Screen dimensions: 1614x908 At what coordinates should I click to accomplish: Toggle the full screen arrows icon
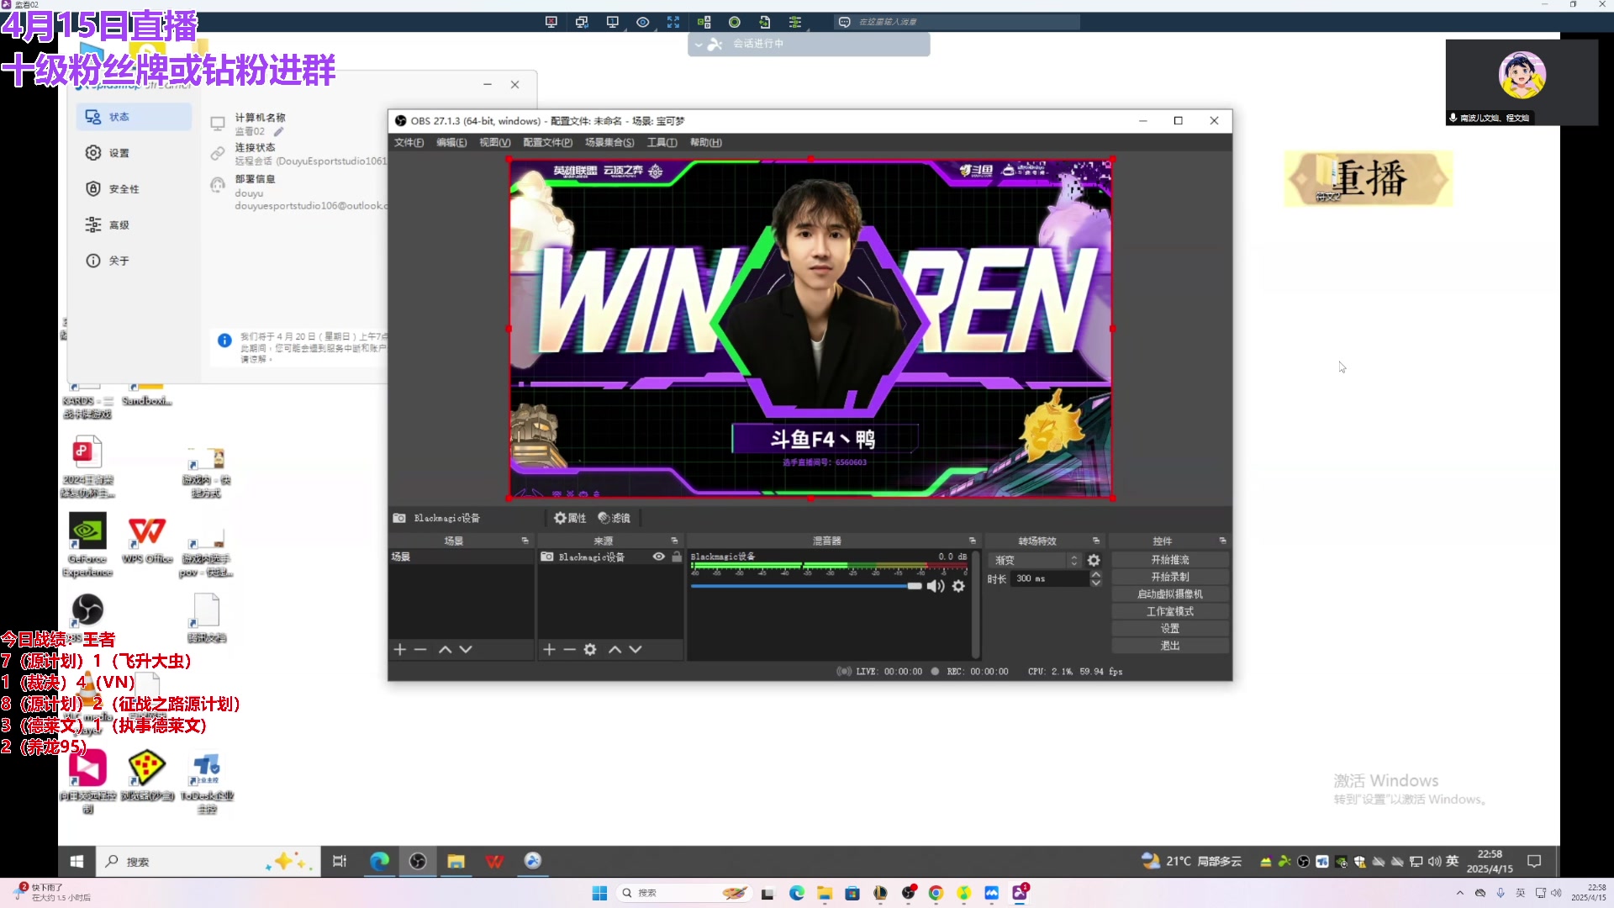[673, 22]
